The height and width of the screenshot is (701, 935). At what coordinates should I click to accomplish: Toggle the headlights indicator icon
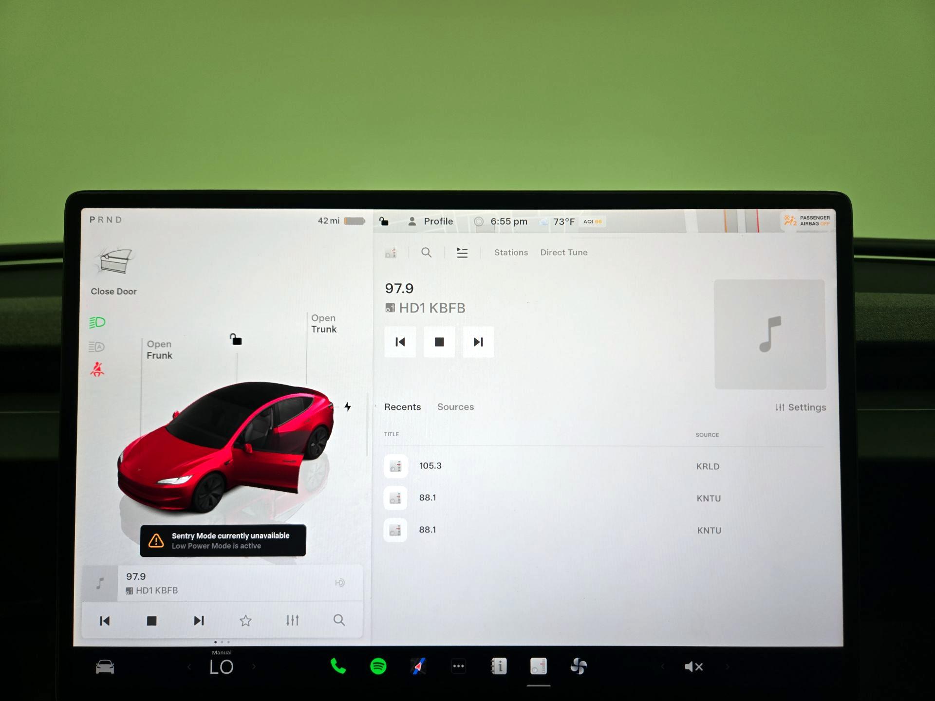click(x=97, y=322)
